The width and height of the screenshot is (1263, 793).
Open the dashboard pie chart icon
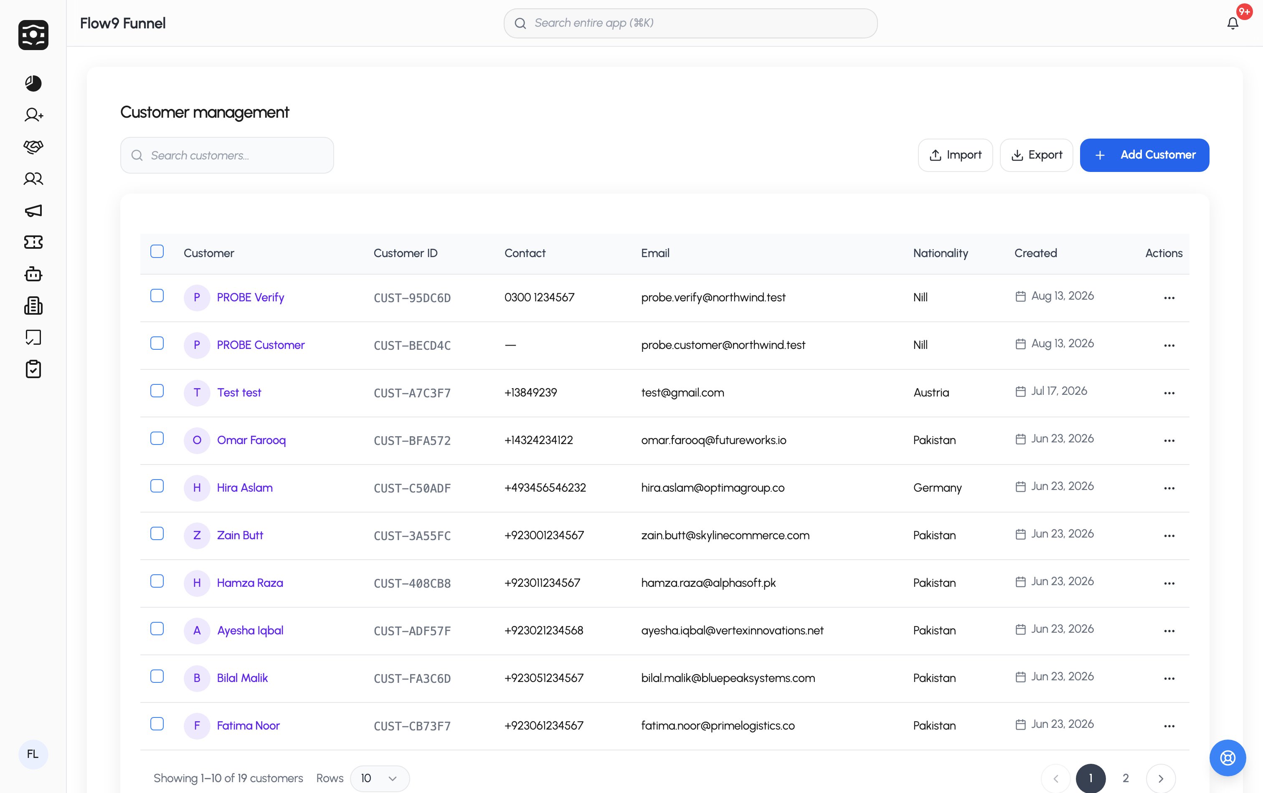(x=33, y=83)
